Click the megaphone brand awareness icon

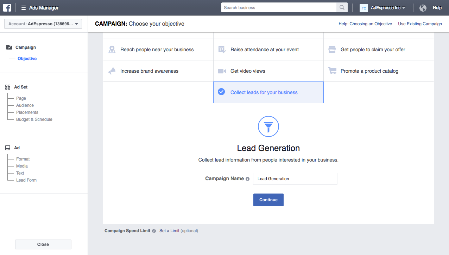[112, 71]
